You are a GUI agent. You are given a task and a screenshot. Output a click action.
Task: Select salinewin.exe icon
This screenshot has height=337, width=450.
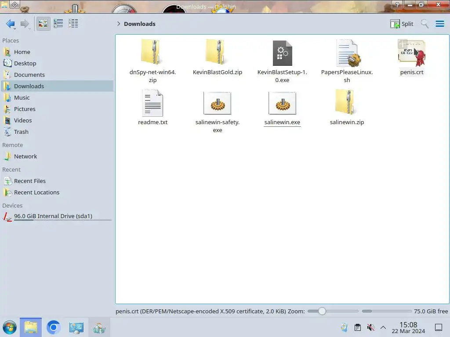click(283, 103)
